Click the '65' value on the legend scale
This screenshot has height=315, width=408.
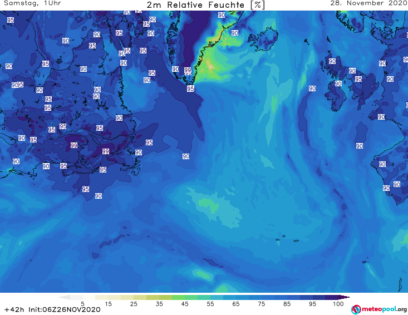pyautogui.click(x=236, y=304)
